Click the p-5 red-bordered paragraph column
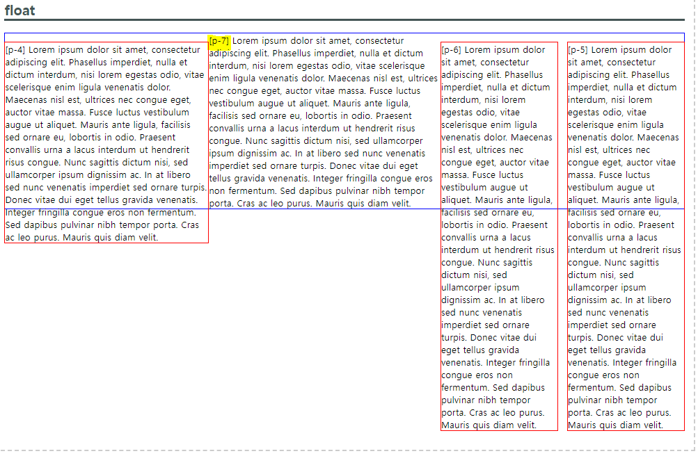The width and height of the screenshot is (698, 456). pyautogui.click(x=626, y=236)
